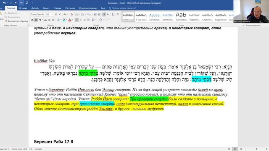The width and height of the screenshot is (269, 151).
Task: Click word count 'Число слов: 1478'
Action: [19, 149]
